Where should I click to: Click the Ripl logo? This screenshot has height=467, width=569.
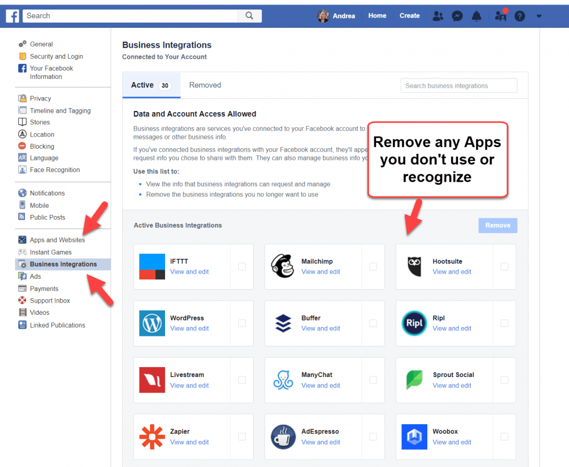tap(415, 323)
